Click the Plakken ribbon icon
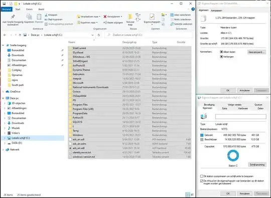The height and width of the screenshot is (198, 271). click(39, 19)
